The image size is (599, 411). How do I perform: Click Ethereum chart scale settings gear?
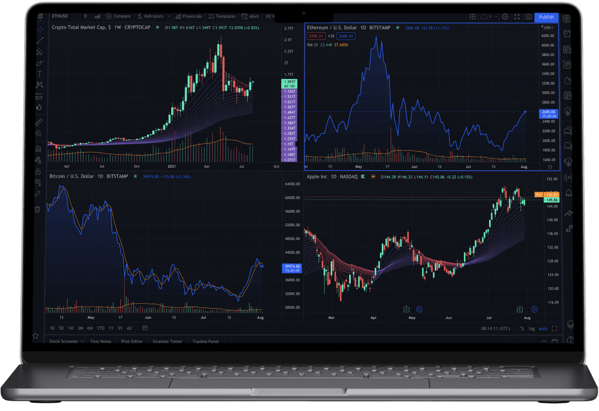(x=550, y=167)
